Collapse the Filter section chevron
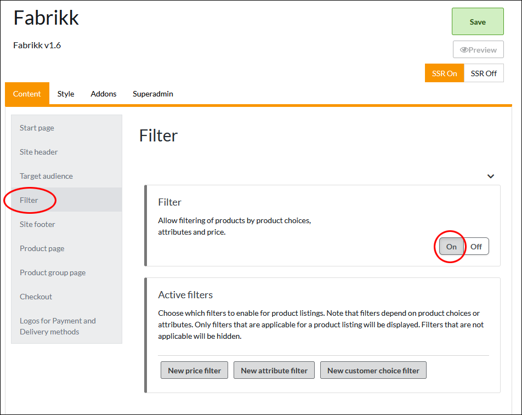The height and width of the screenshot is (415, 522). [x=491, y=176]
